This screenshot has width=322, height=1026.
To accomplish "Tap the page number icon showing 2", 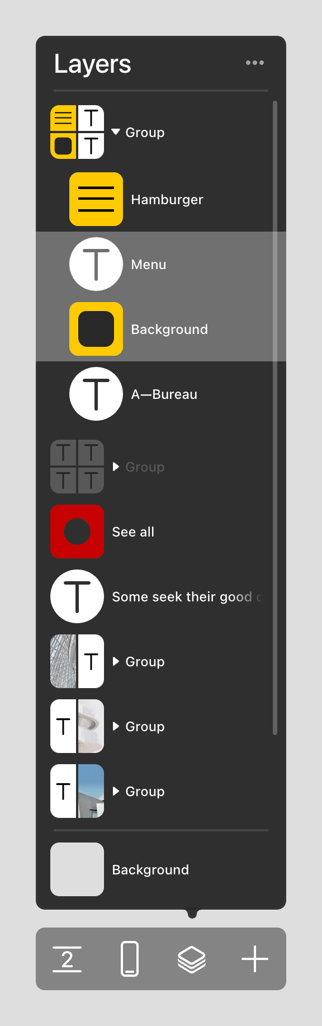I will [x=67, y=959].
